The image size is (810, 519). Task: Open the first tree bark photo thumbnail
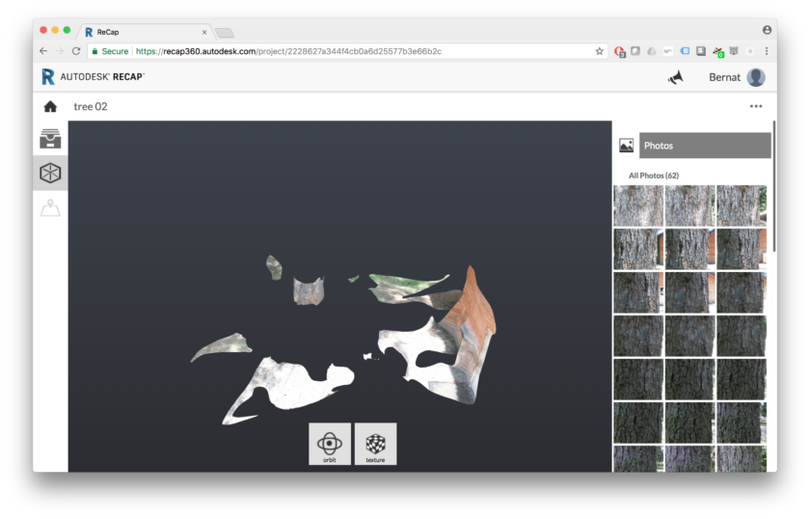tap(638, 205)
